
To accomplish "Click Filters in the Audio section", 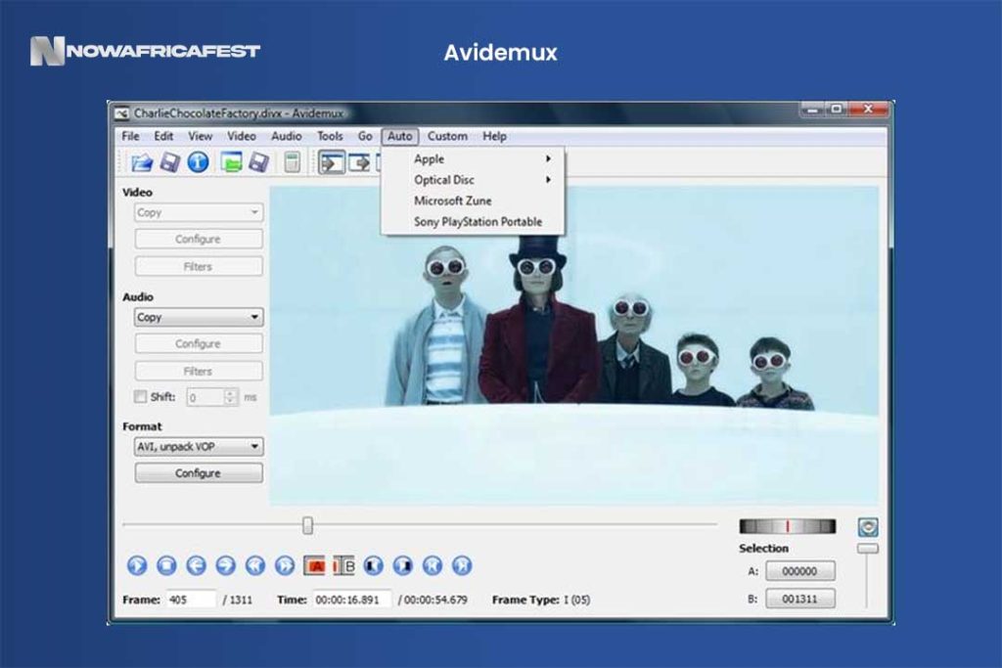I will pos(198,371).
